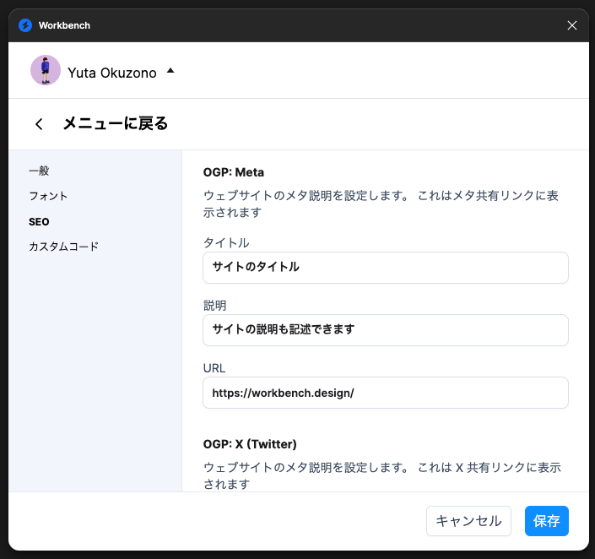Expand the account menu arrow beside Yuta Okuzono
The width and height of the screenshot is (595, 559).
click(x=170, y=70)
